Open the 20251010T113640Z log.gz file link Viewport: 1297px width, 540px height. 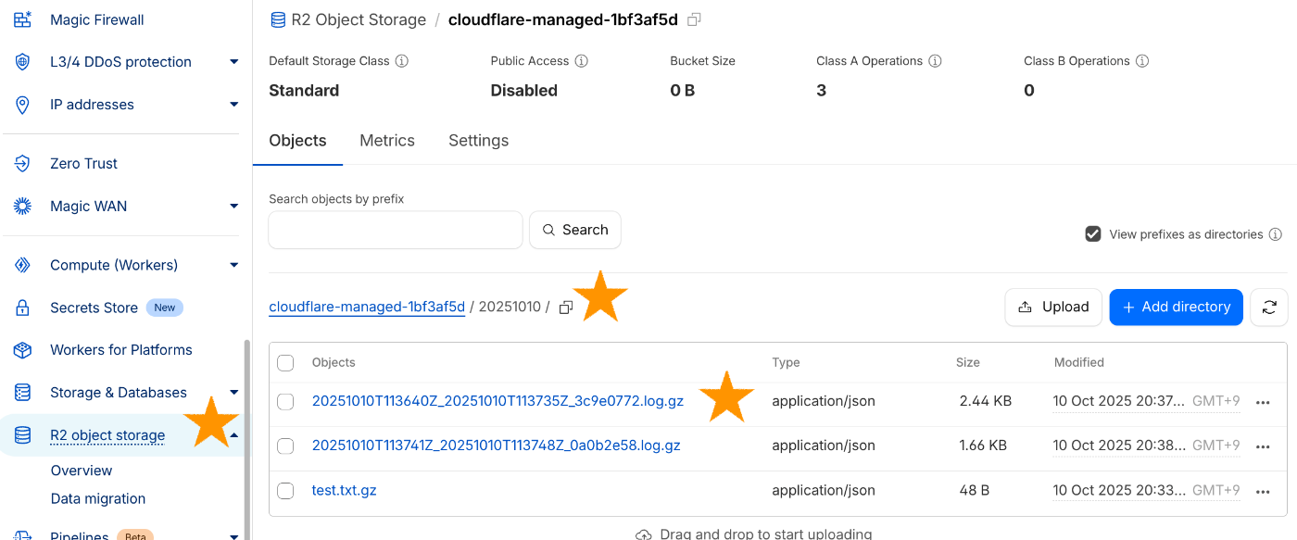[497, 402]
